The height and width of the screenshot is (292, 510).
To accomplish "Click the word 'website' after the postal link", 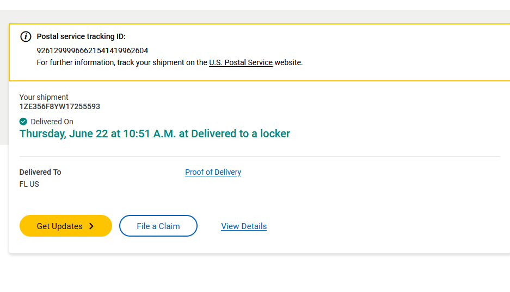I will [x=287, y=62].
